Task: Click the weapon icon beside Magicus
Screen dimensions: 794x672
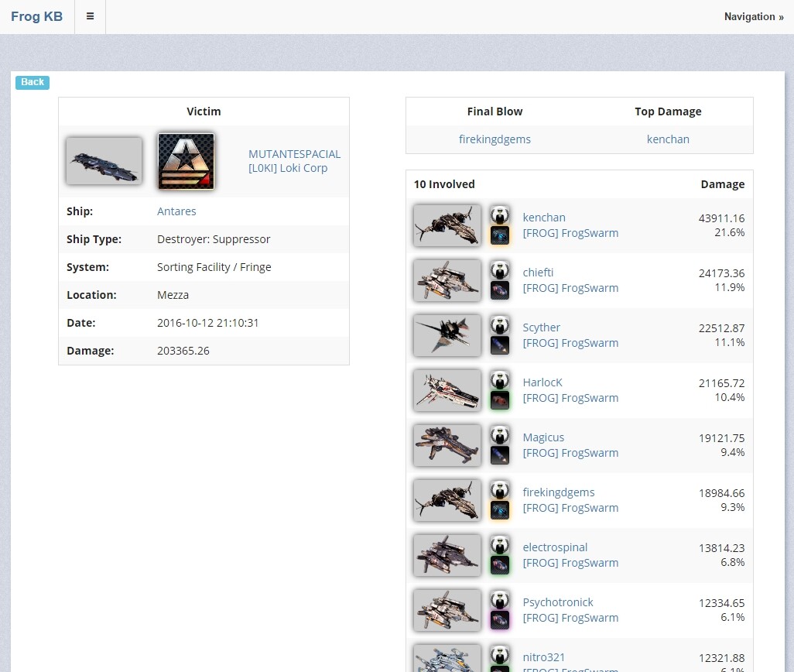Action: (x=500, y=455)
